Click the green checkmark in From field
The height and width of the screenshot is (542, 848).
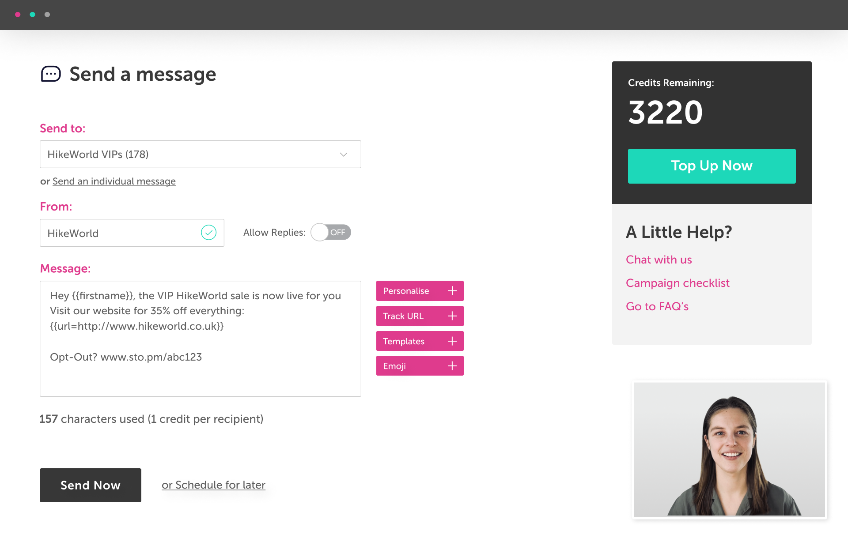(208, 233)
